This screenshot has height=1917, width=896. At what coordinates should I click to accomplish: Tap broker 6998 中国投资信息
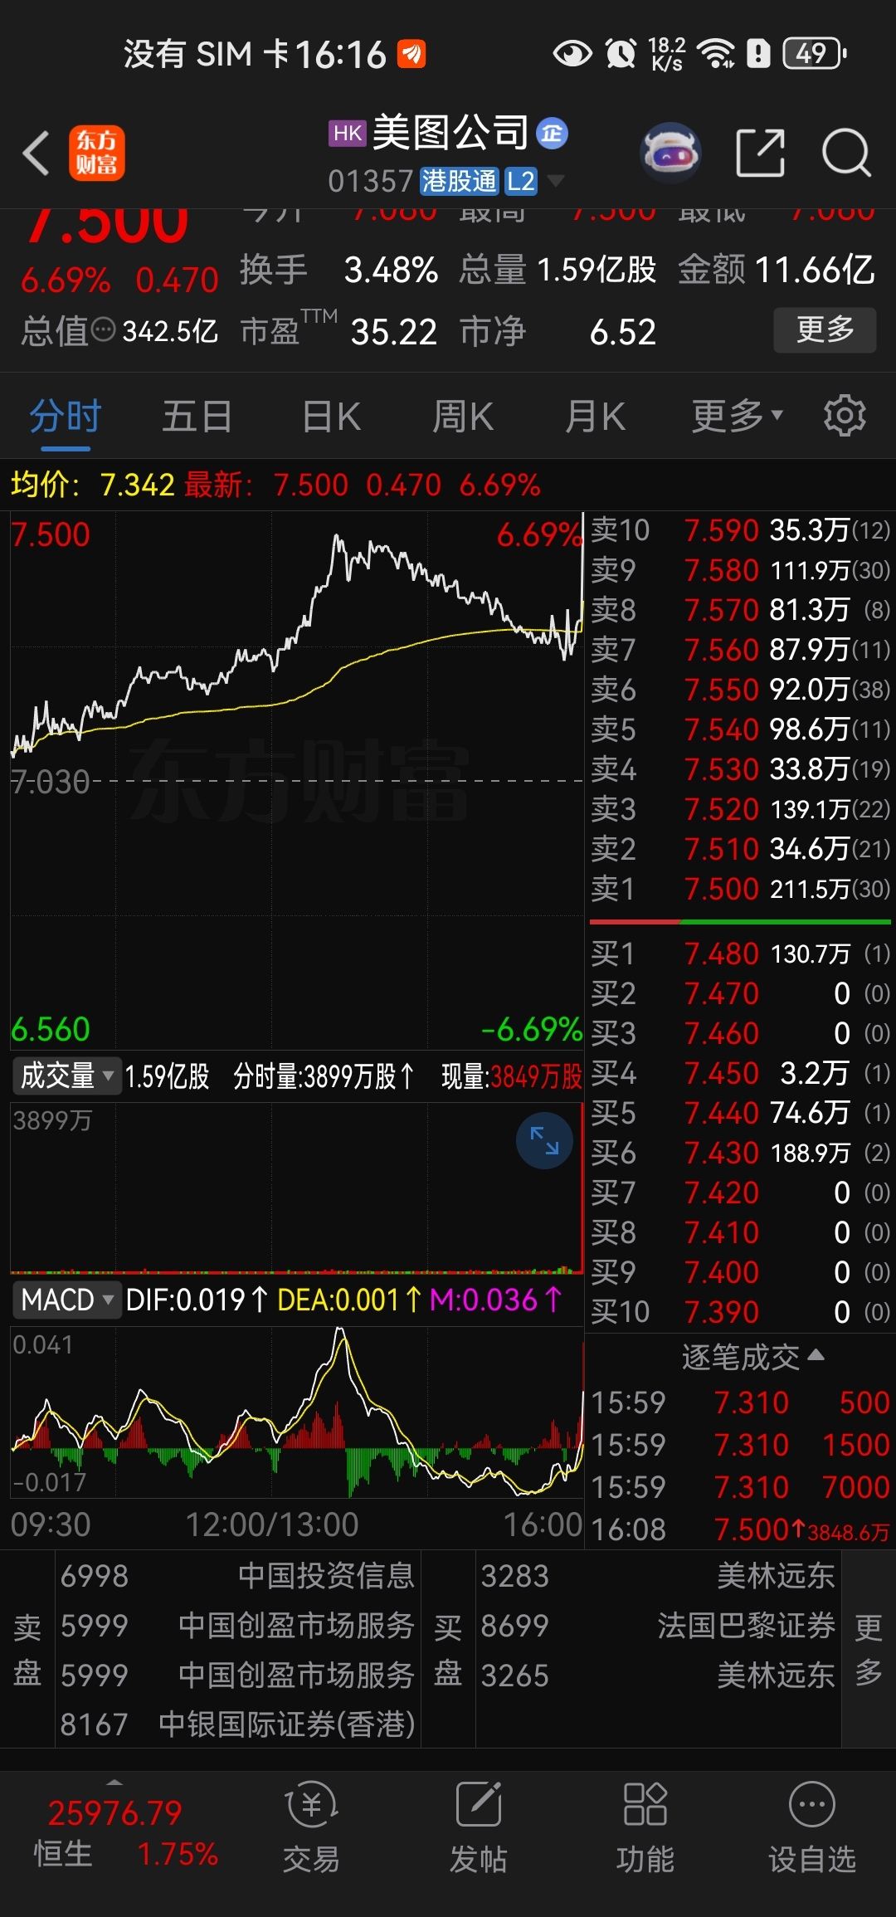(237, 1576)
